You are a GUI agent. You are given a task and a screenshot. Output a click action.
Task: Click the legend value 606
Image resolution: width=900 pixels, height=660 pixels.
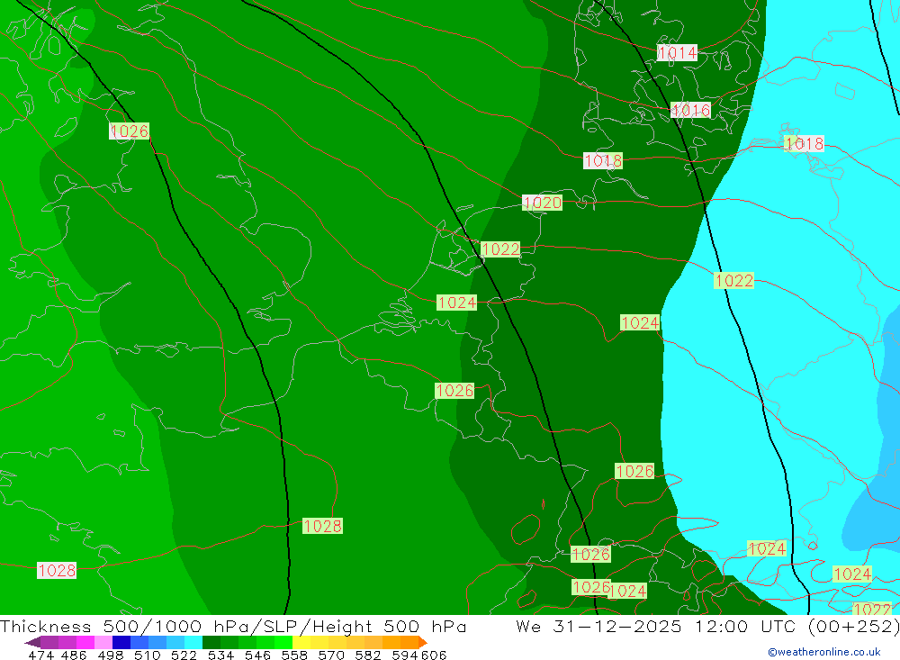click(x=434, y=655)
